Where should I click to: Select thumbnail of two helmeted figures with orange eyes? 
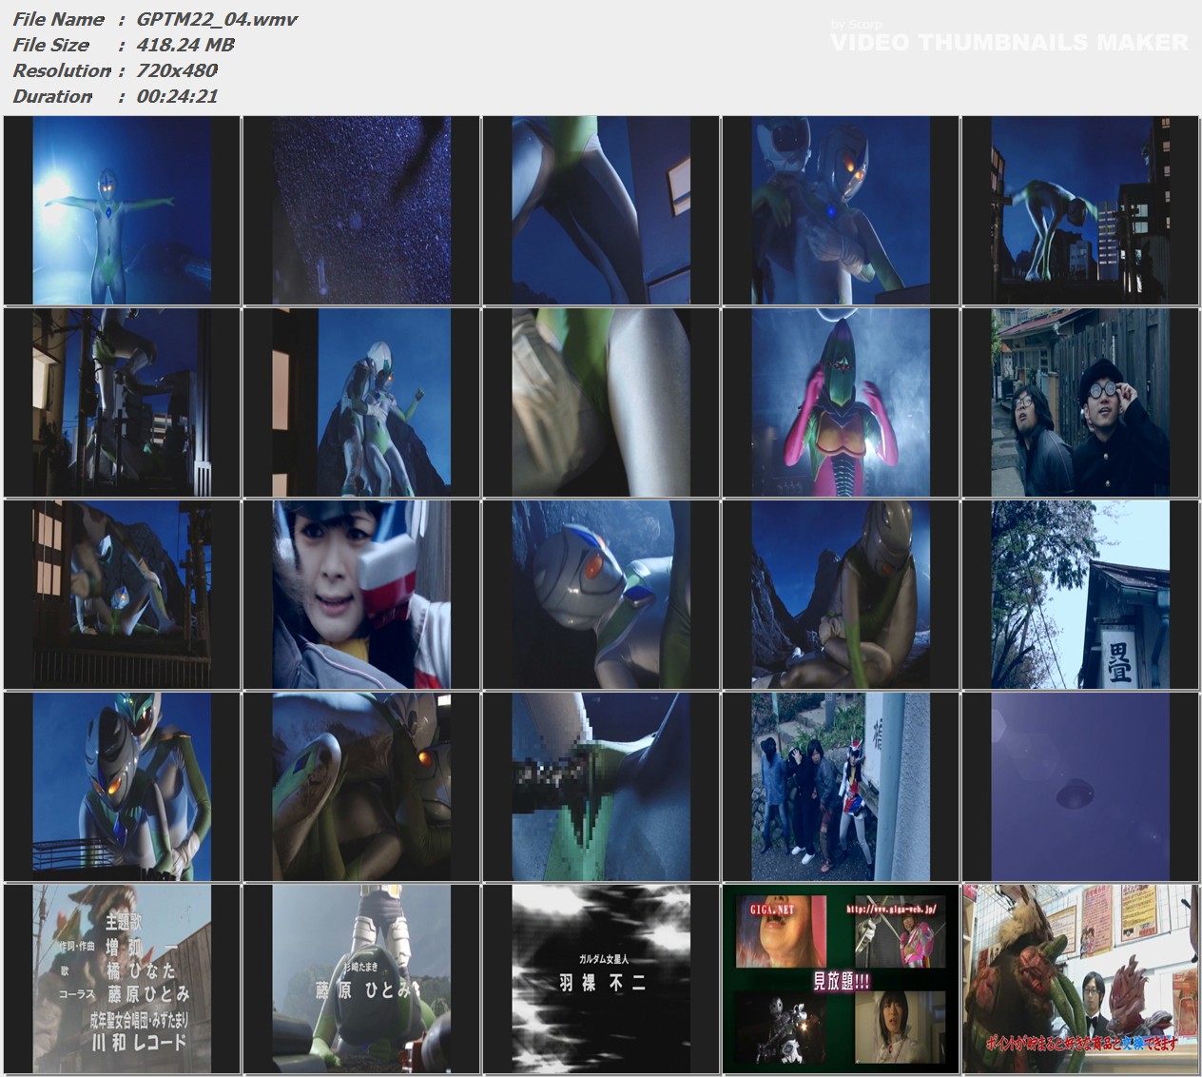[841, 210]
